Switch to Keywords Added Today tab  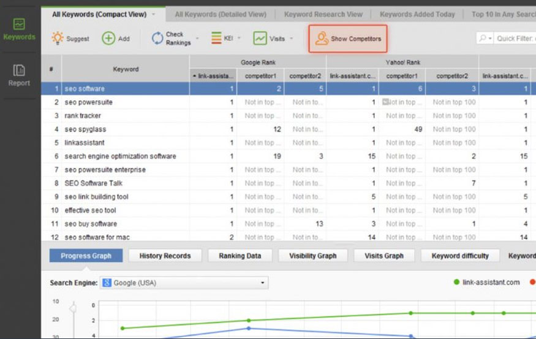click(417, 14)
